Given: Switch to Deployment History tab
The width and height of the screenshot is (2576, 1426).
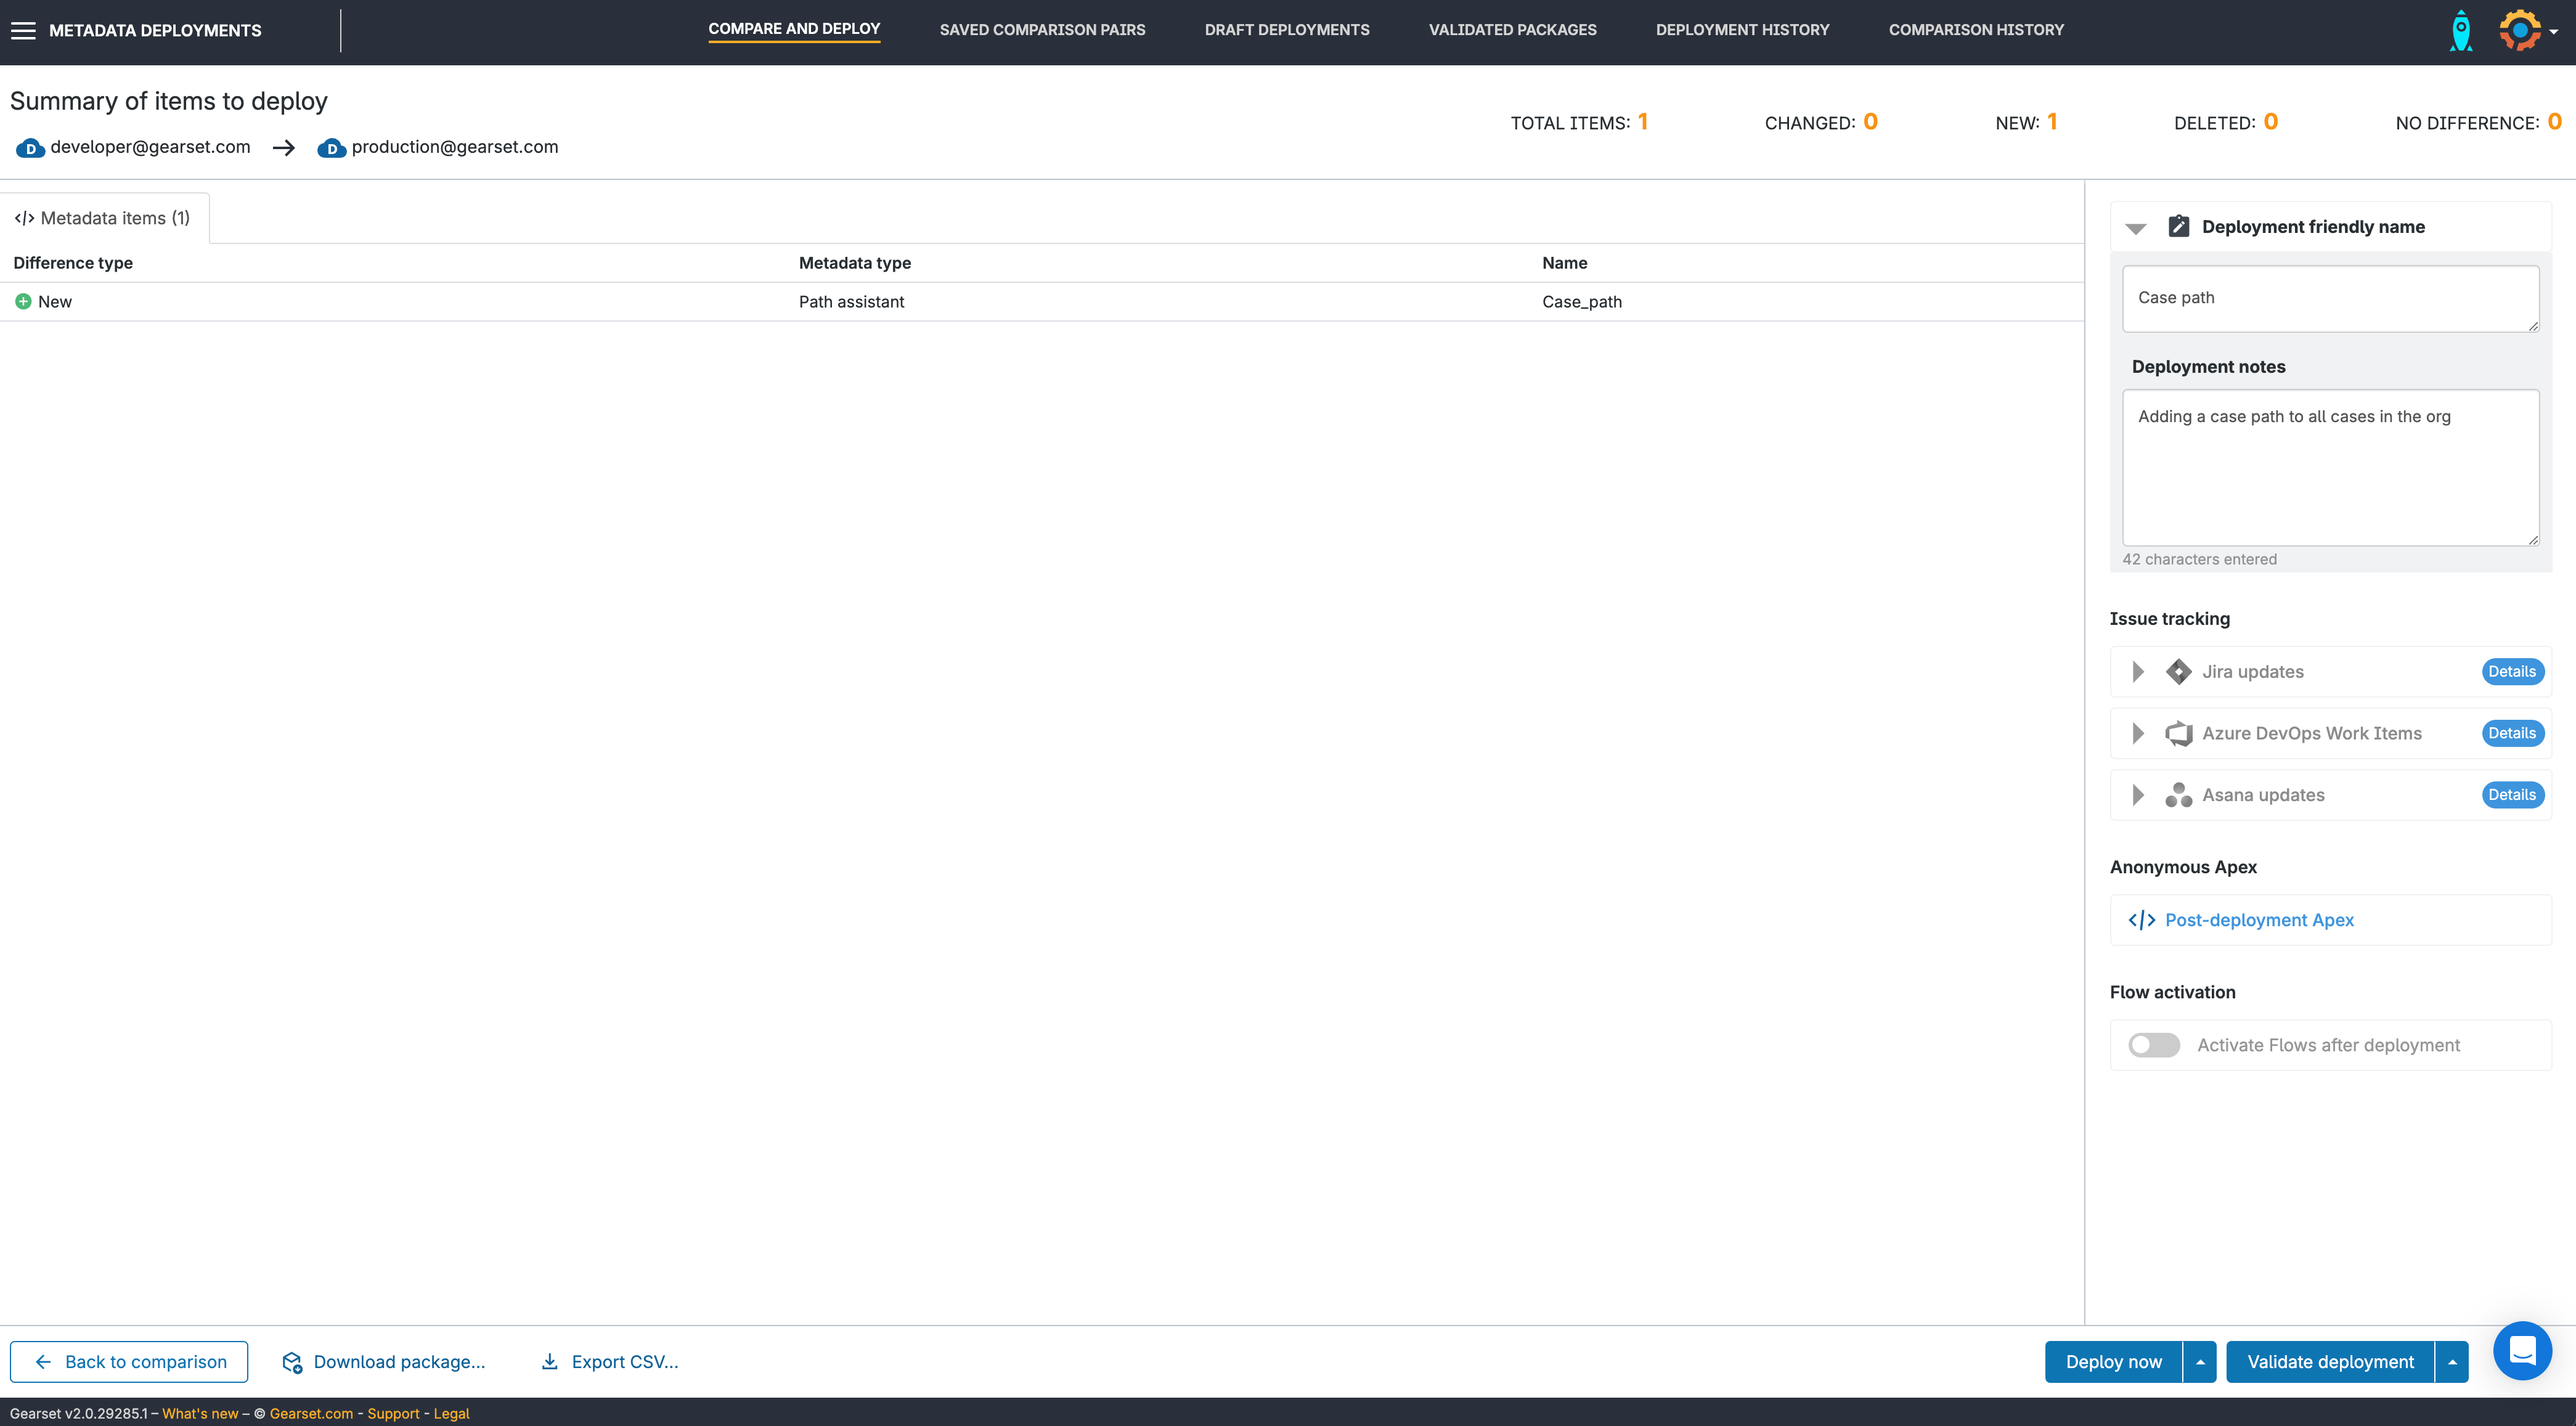Looking at the screenshot, I should (x=1742, y=30).
